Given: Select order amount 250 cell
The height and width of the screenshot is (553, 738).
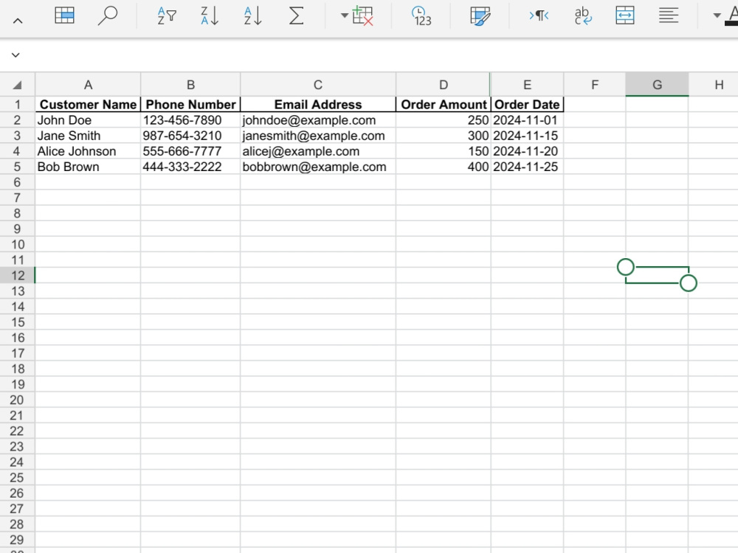Looking at the screenshot, I should 444,120.
